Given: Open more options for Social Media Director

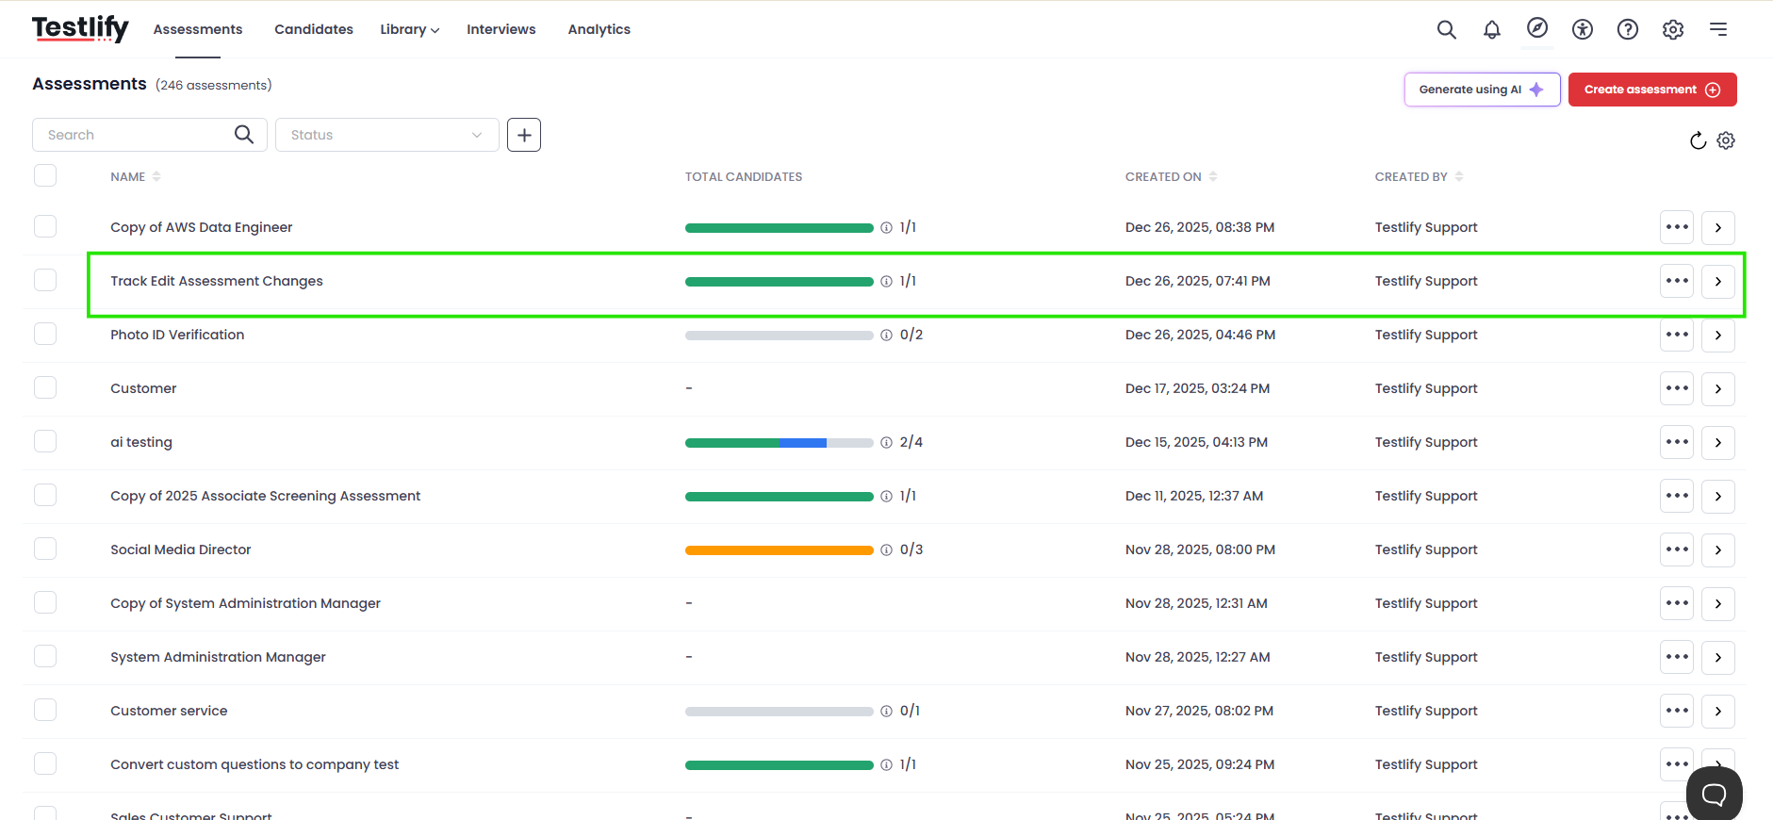Looking at the screenshot, I should coord(1676,549).
